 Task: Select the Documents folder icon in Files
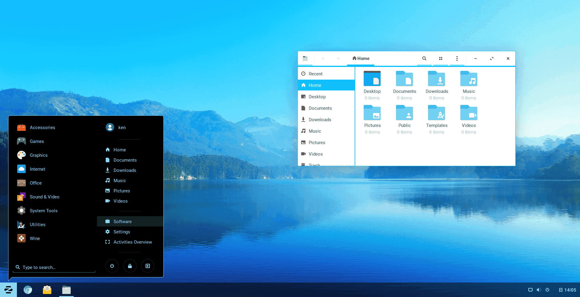pos(404,79)
